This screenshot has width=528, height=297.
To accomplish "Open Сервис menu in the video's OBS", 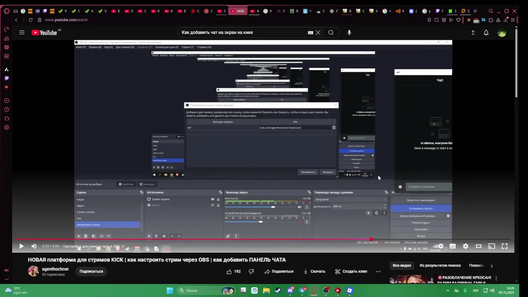I will click(188, 47).
